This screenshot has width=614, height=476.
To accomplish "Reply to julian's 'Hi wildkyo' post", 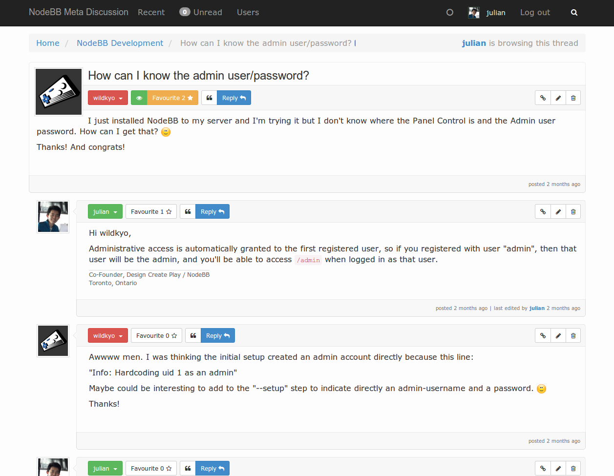I will [212, 212].
